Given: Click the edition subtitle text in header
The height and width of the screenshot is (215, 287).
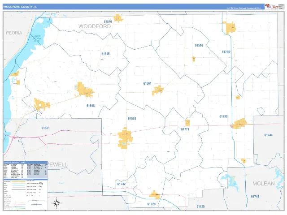Looking at the screenshot, I should 244,8.
